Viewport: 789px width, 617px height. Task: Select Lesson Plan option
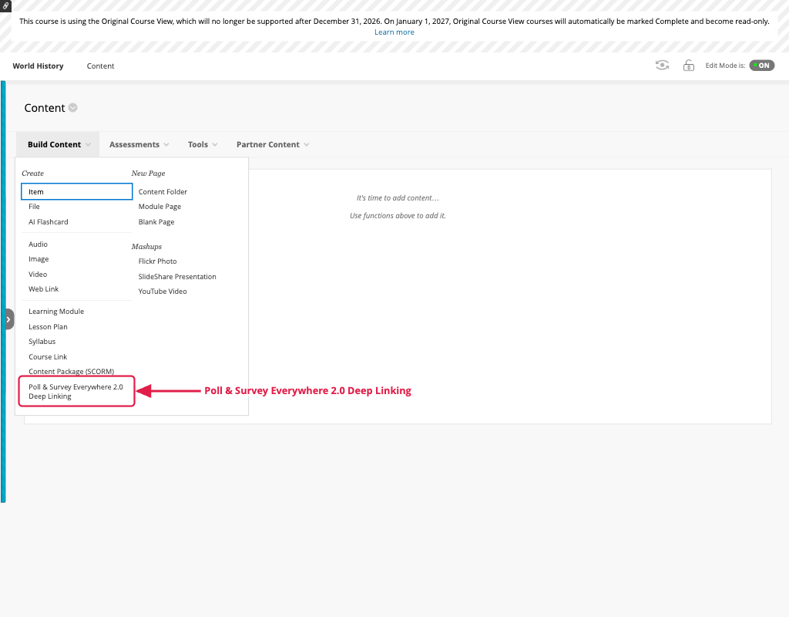point(48,326)
